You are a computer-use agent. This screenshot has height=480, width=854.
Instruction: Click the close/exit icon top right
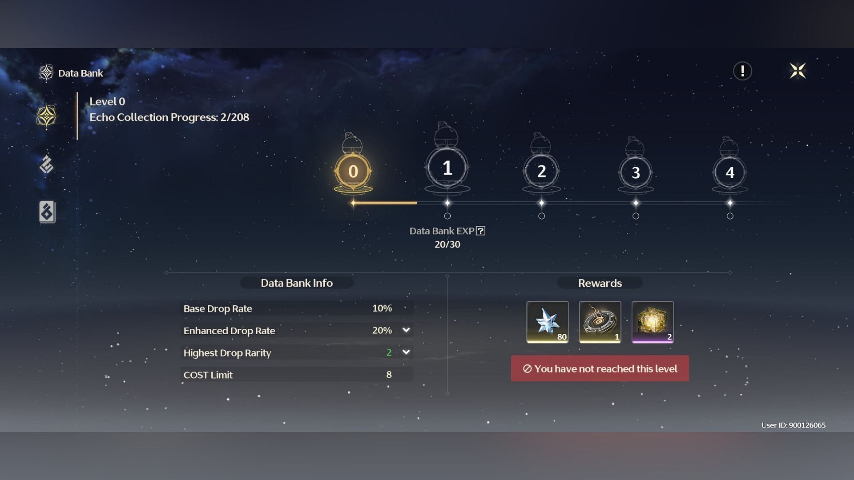[x=797, y=70]
